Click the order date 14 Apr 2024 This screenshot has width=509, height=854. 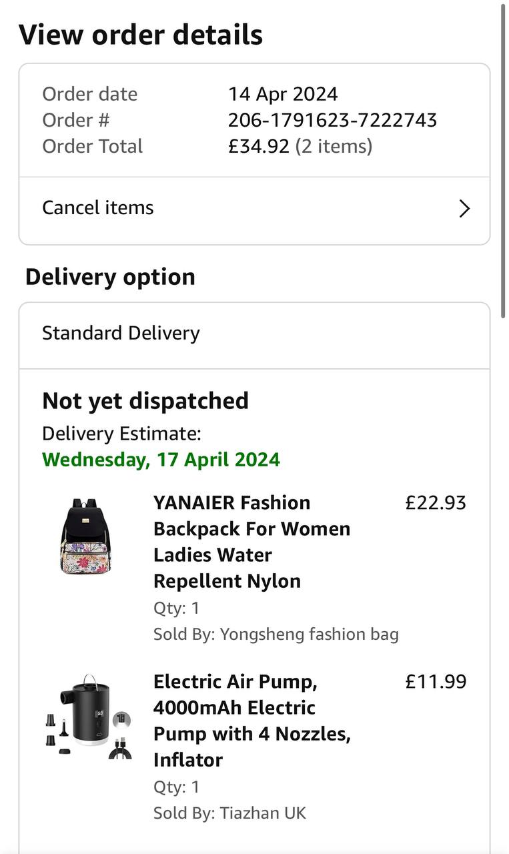283,94
